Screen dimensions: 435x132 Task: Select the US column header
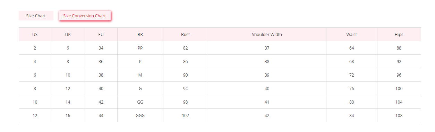[35, 35]
